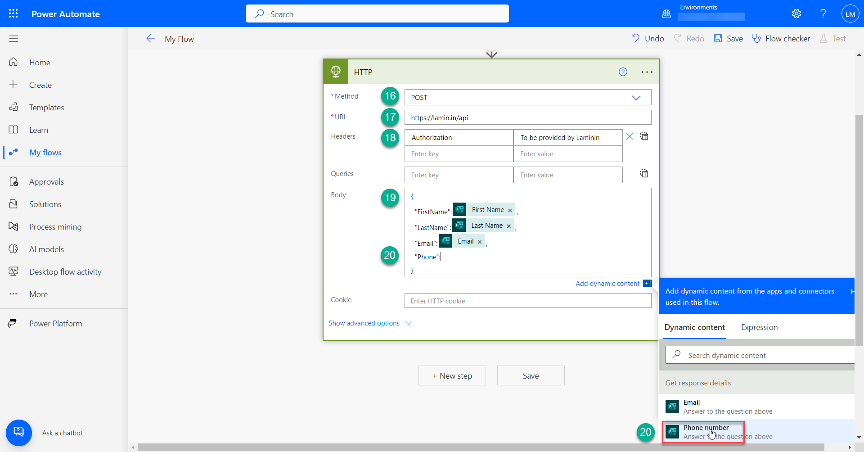This screenshot has width=864, height=452.
Task: Open Create in the sidebar
Action: click(64, 85)
